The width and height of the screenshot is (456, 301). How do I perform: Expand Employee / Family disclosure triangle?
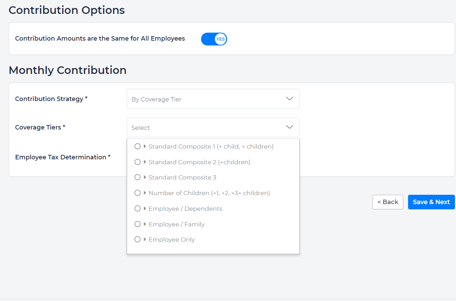tap(144, 224)
